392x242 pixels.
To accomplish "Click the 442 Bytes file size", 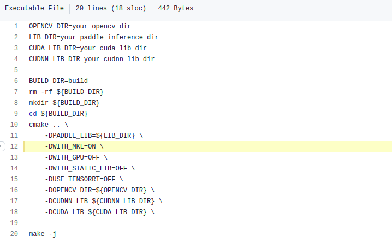I will (175, 8).
